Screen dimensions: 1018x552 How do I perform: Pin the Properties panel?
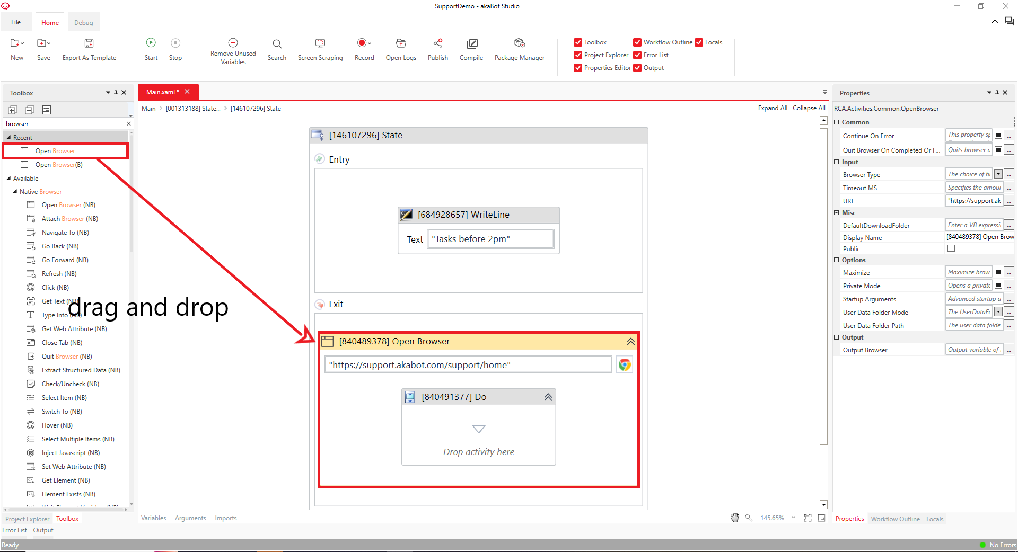tap(997, 93)
